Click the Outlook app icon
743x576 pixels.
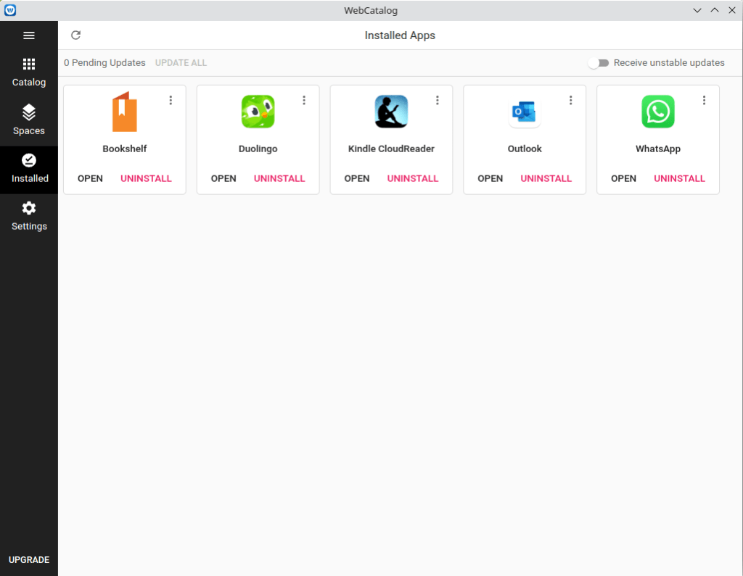[525, 112]
